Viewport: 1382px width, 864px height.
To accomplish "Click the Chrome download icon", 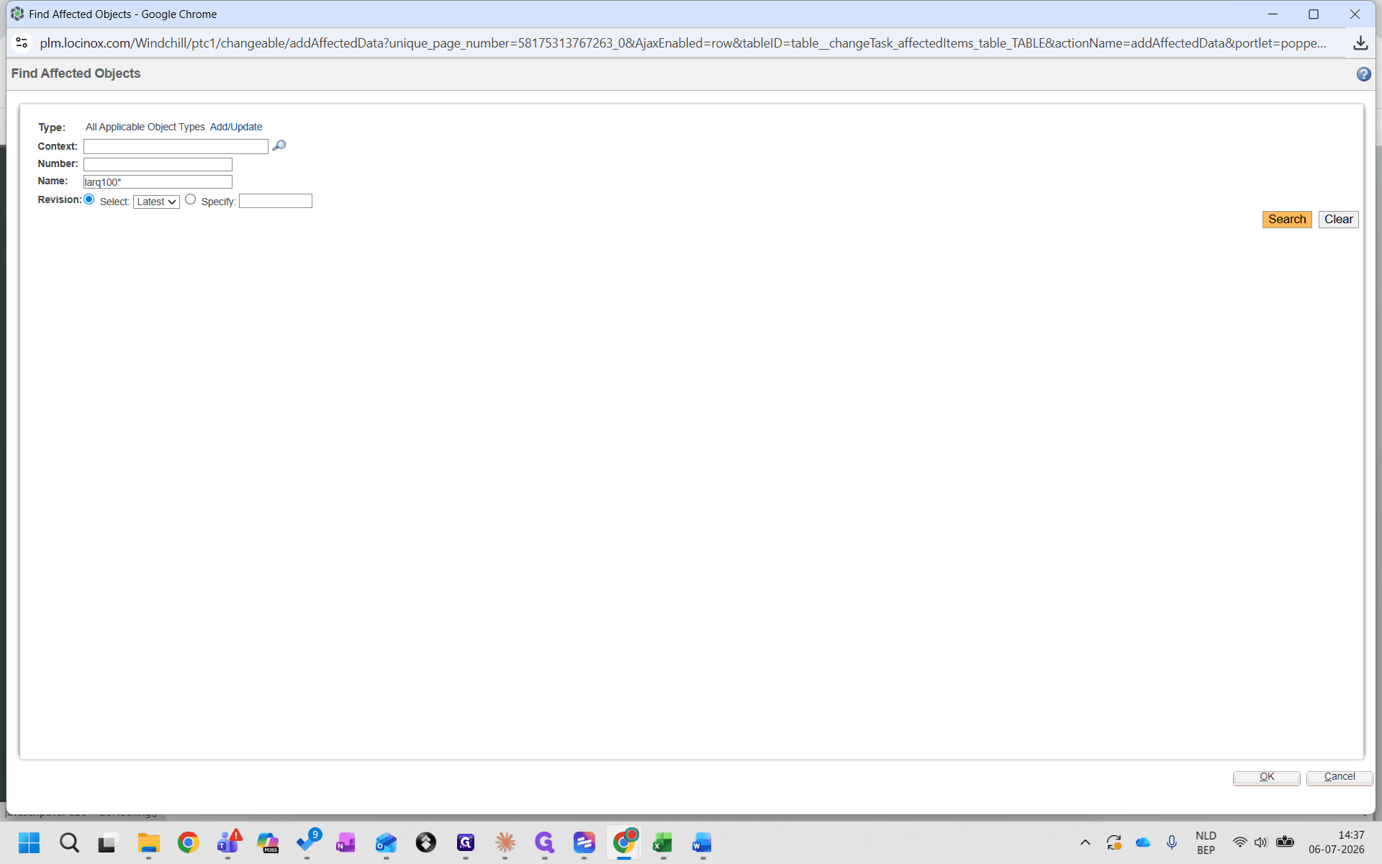I will (1360, 43).
